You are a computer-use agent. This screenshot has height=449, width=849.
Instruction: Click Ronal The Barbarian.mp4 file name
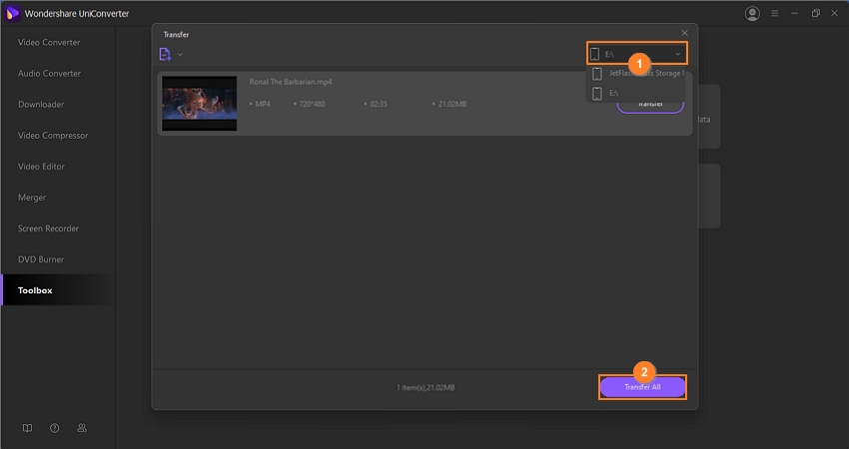click(x=291, y=82)
